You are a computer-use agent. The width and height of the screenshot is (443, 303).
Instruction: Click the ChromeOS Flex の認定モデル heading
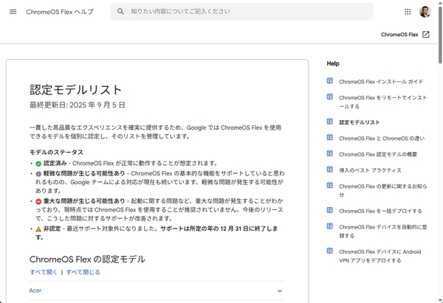(x=87, y=260)
